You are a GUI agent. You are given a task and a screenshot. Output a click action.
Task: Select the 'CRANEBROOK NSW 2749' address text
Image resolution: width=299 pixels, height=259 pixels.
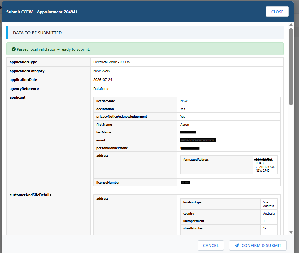pyautogui.click(x=265, y=169)
